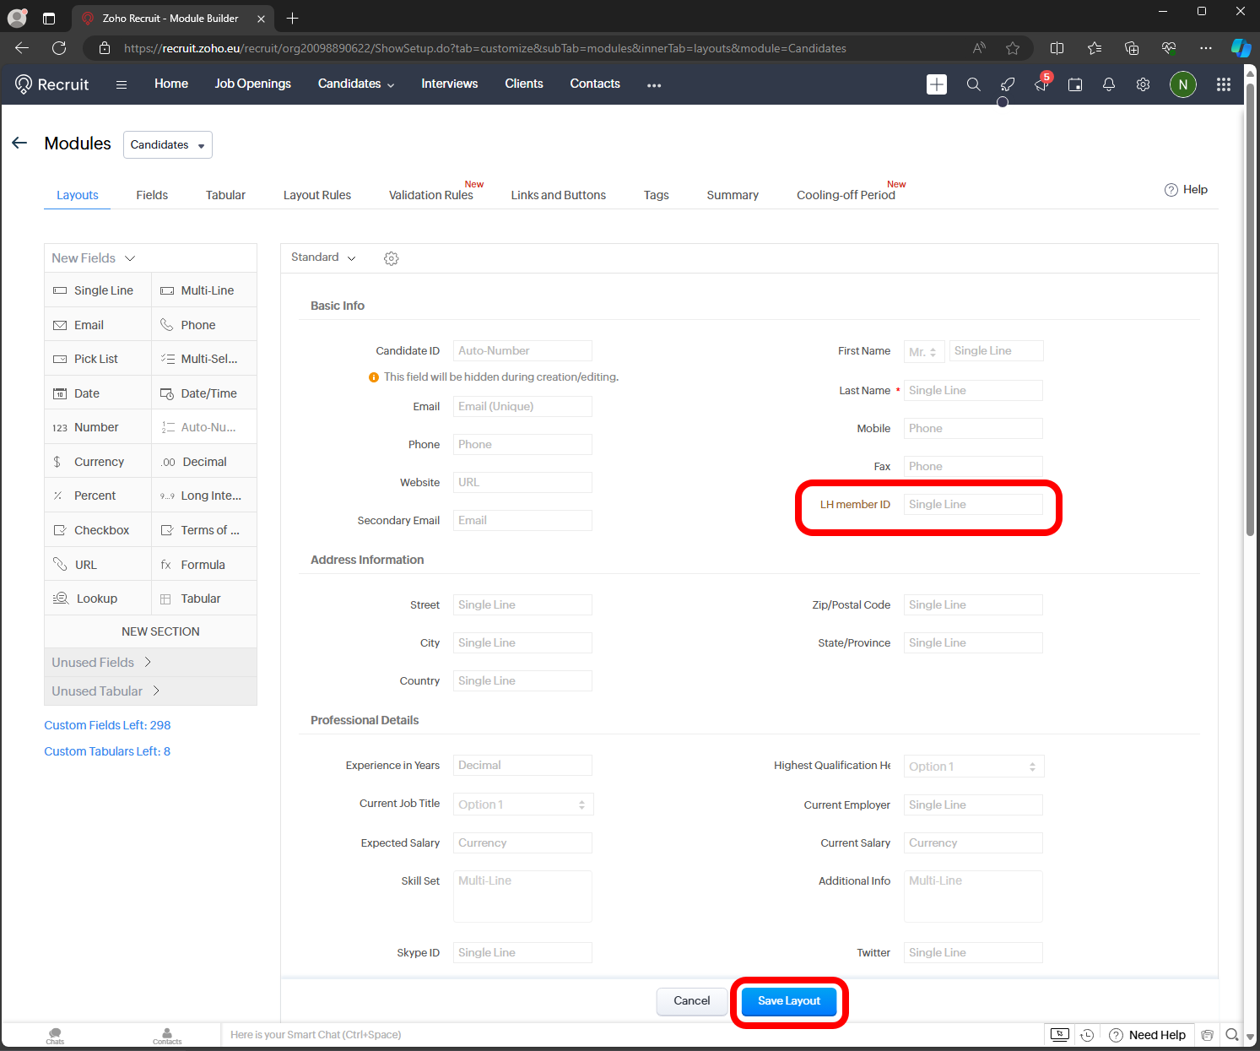The height and width of the screenshot is (1051, 1260).
Task: Open the Mr. salutation dropdown
Action: pyautogui.click(x=924, y=352)
